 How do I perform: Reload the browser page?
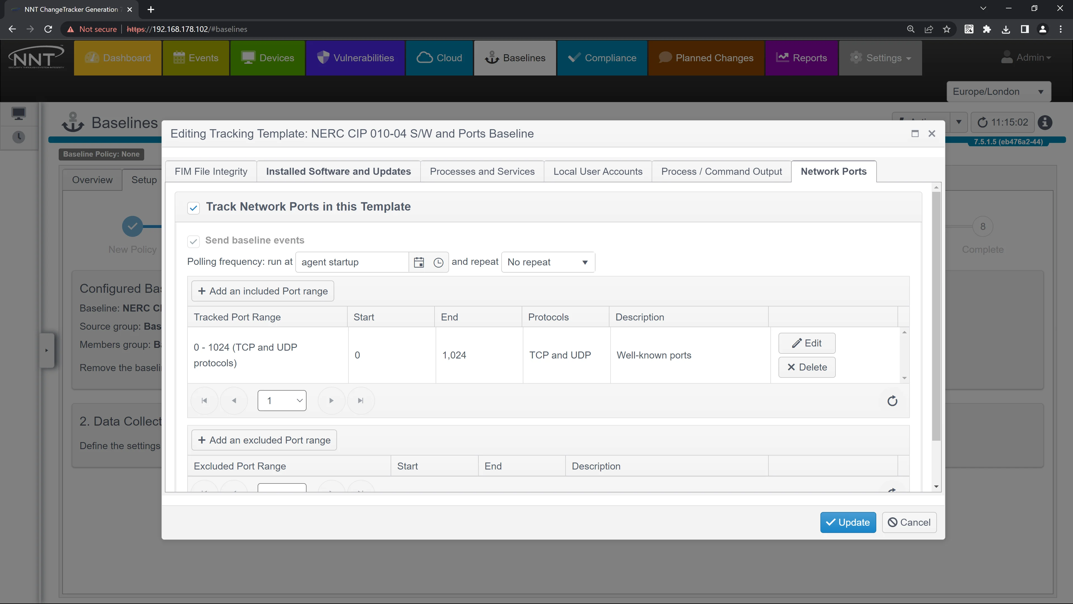tap(48, 29)
